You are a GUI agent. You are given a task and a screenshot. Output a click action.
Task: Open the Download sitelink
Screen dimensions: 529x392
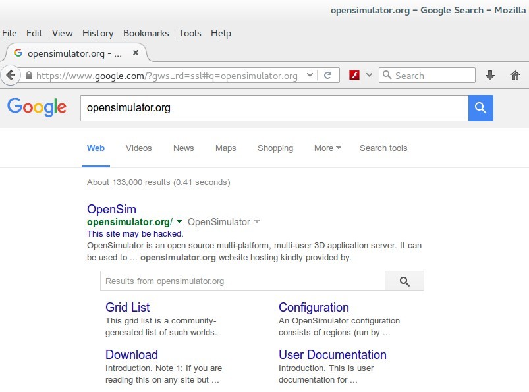pyautogui.click(x=132, y=354)
